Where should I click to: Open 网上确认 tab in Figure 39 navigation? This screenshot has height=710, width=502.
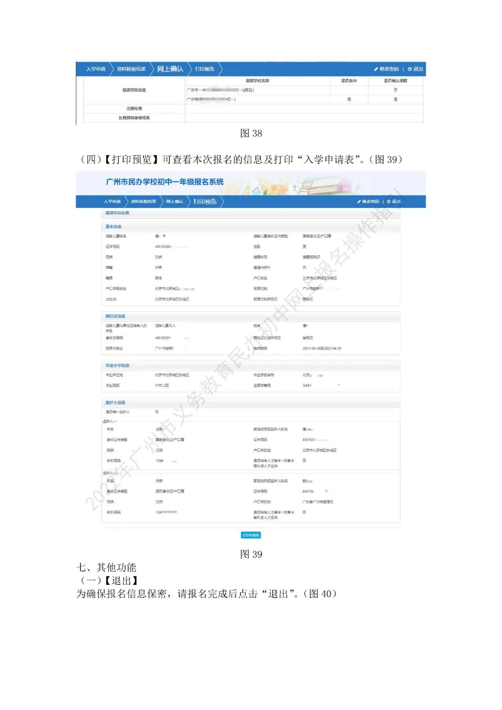(x=174, y=201)
